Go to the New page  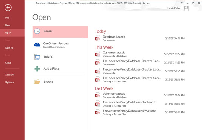click(8, 25)
